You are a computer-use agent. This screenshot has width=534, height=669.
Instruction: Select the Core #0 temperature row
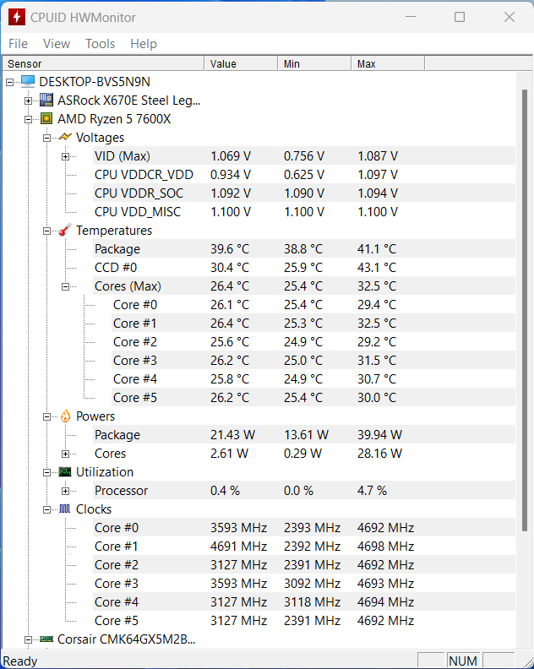coord(313,305)
